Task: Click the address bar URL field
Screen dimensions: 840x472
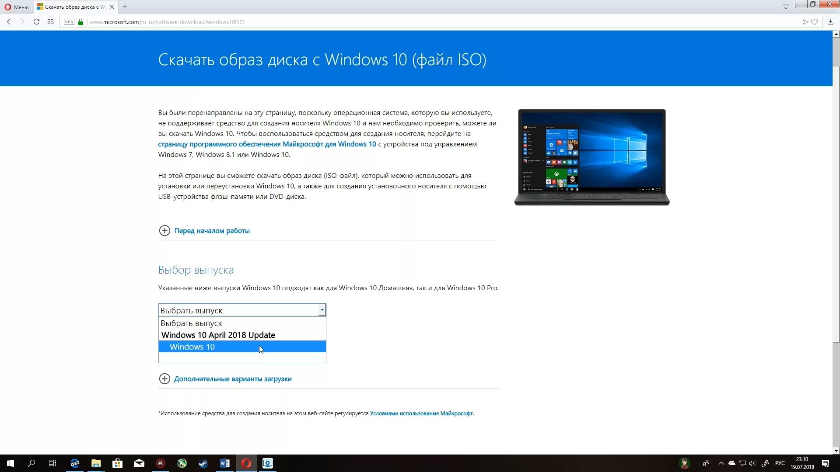Action: click(x=442, y=22)
